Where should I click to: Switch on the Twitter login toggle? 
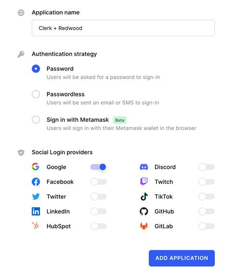tap(99, 196)
